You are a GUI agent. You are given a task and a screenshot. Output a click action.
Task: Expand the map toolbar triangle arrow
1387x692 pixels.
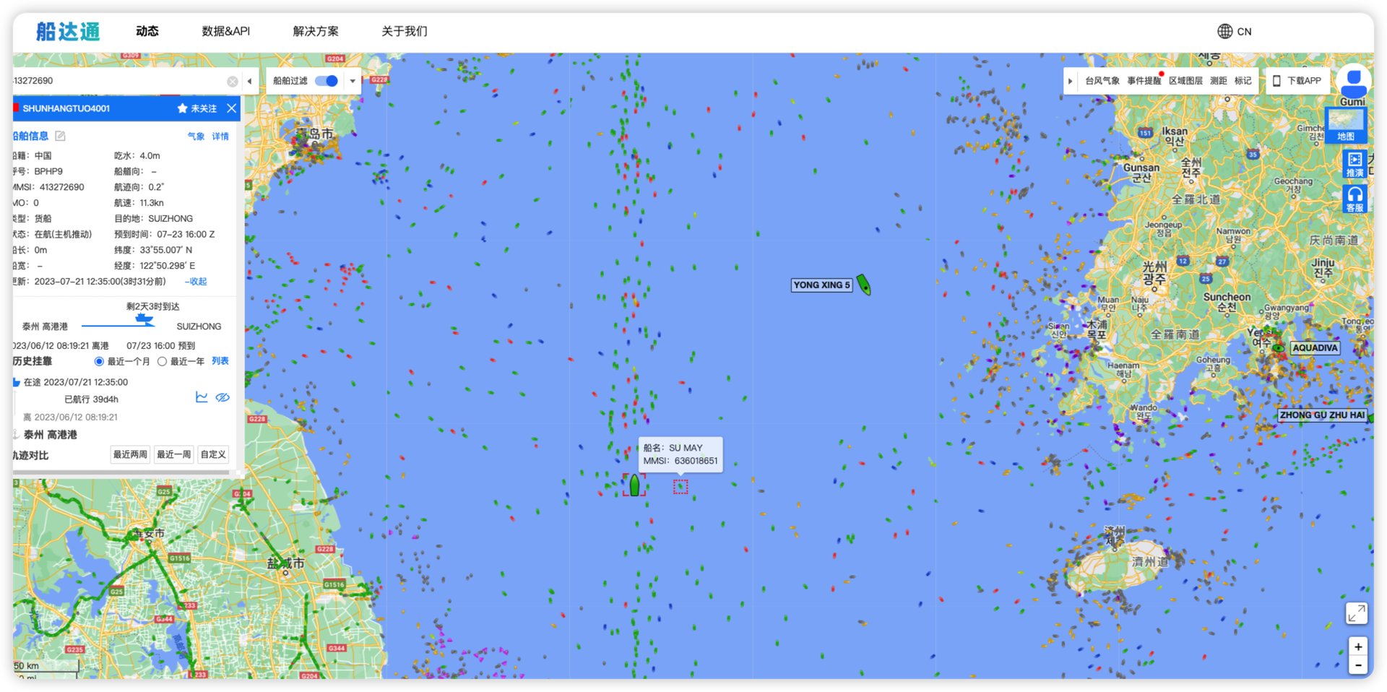pyautogui.click(x=1070, y=81)
